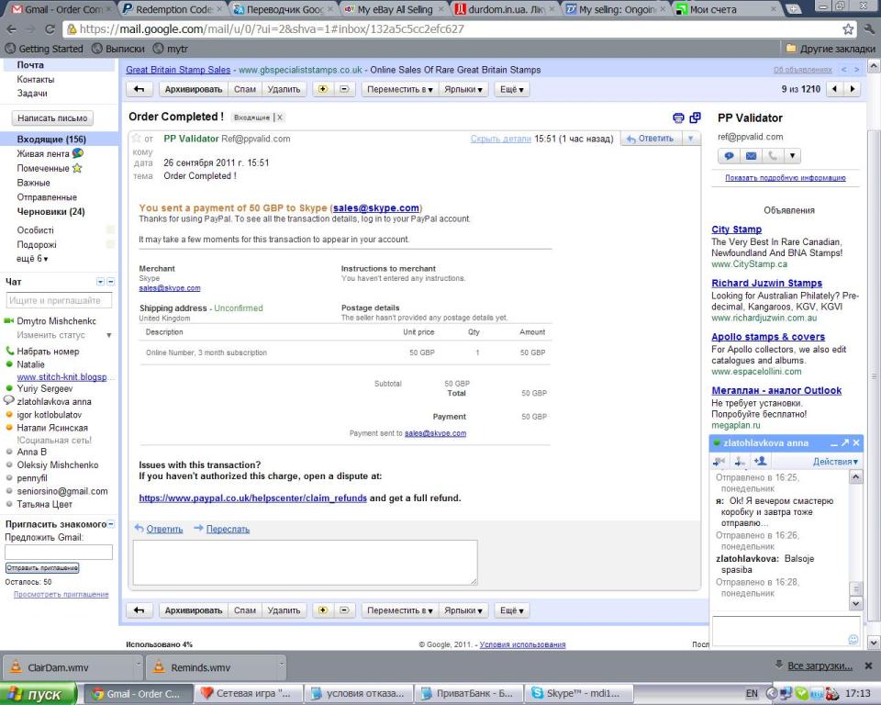Click Ответить reply button in header
This screenshot has width=881, height=705.
651,139
